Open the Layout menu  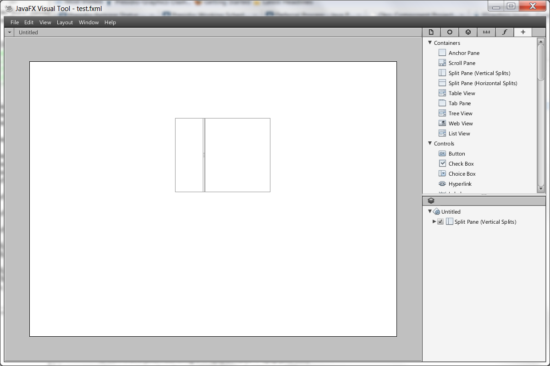coord(65,22)
